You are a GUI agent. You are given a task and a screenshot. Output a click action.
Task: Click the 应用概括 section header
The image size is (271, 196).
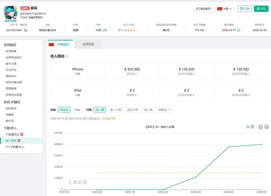point(10,45)
